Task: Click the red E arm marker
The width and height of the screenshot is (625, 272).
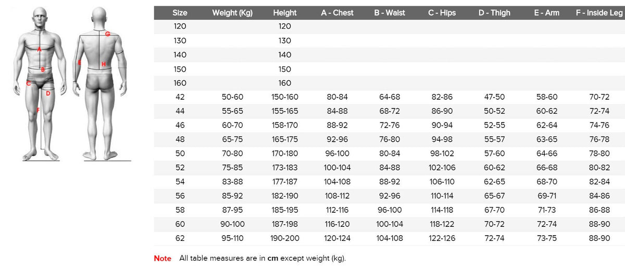Action: coord(79,63)
